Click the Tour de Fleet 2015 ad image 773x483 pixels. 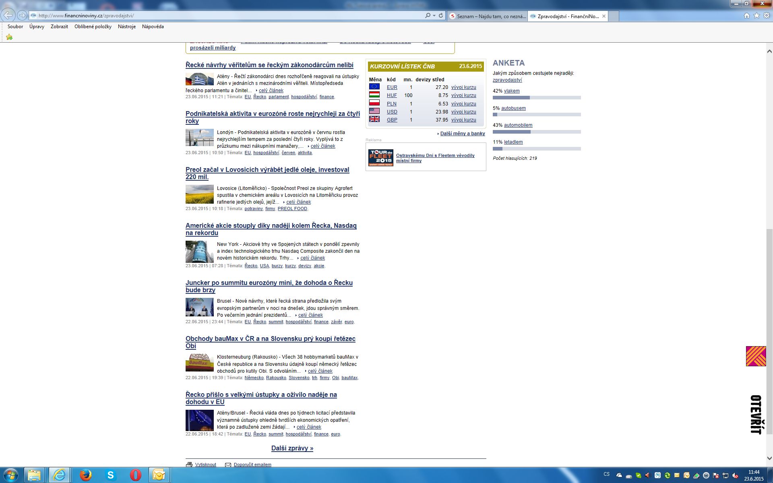(380, 158)
